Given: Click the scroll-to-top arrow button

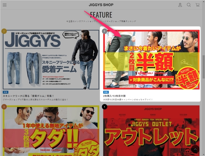Looking at the screenshot, I should coord(195,149).
